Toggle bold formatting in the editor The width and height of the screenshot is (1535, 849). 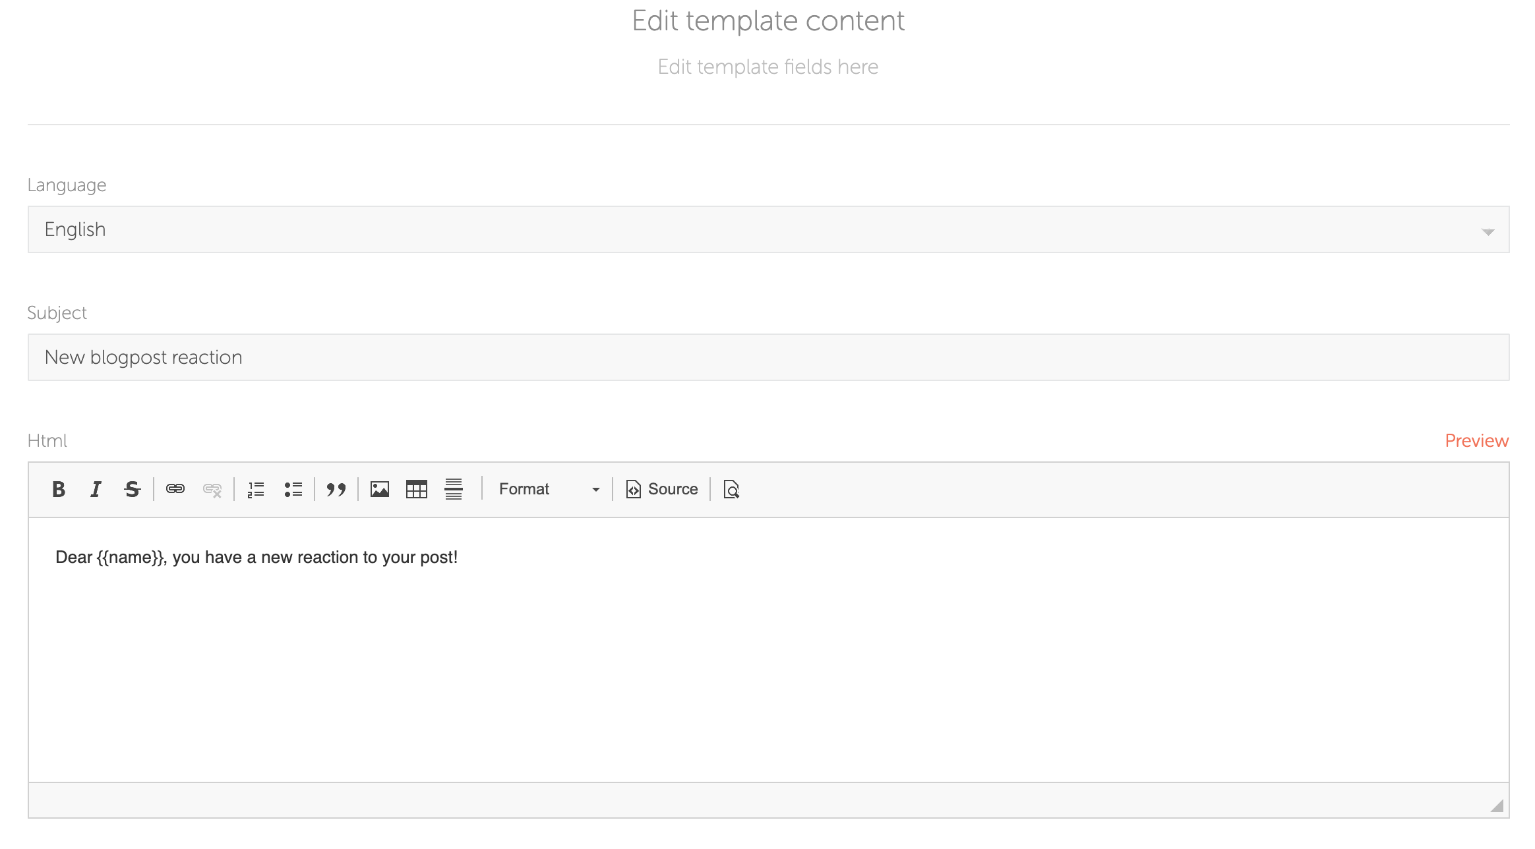[x=59, y=489]
